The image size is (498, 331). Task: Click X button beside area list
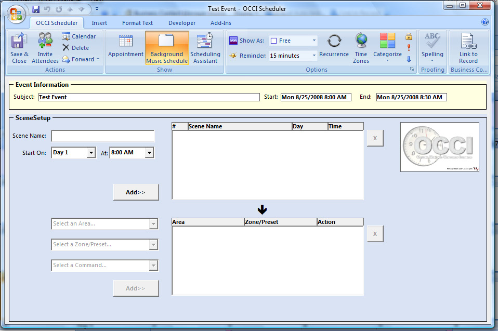coord(375,234)
